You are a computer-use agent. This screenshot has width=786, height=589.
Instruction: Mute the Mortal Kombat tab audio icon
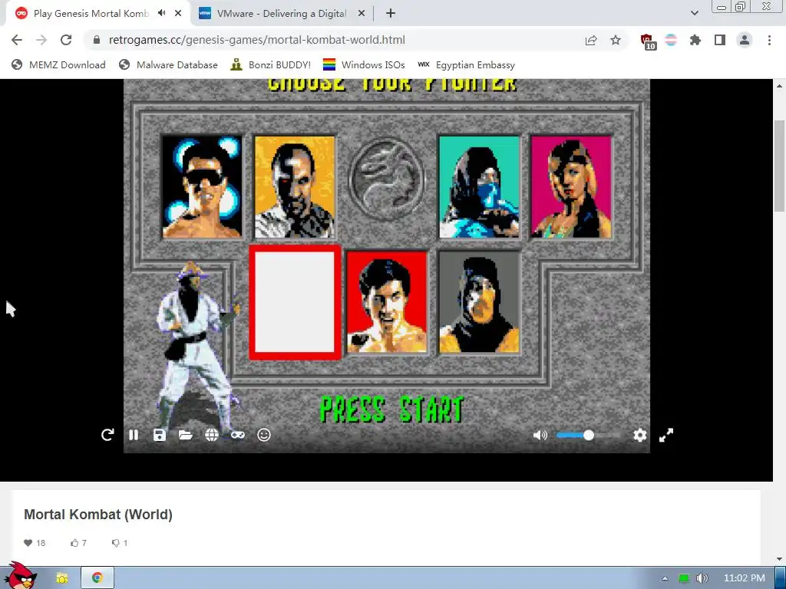pyautogui.click(x=161, y=13)
